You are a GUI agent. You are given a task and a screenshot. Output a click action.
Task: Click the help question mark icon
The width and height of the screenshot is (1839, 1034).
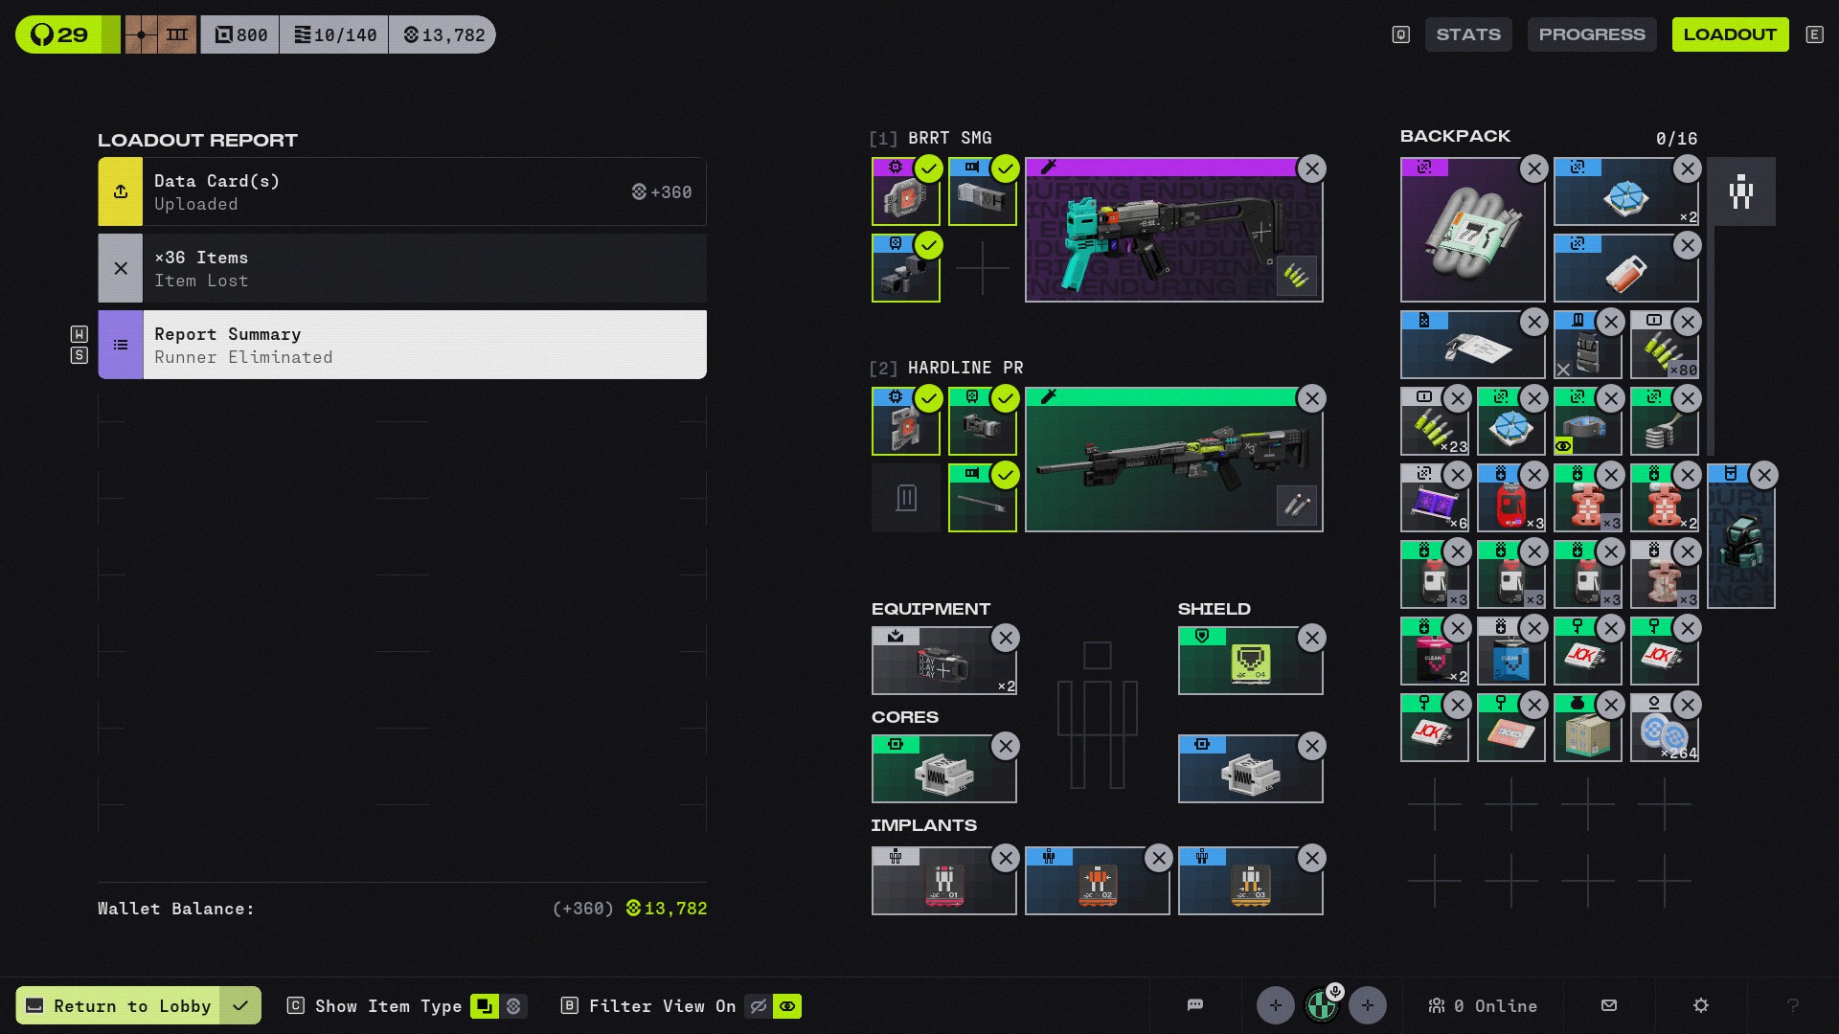(1792, 1005)
